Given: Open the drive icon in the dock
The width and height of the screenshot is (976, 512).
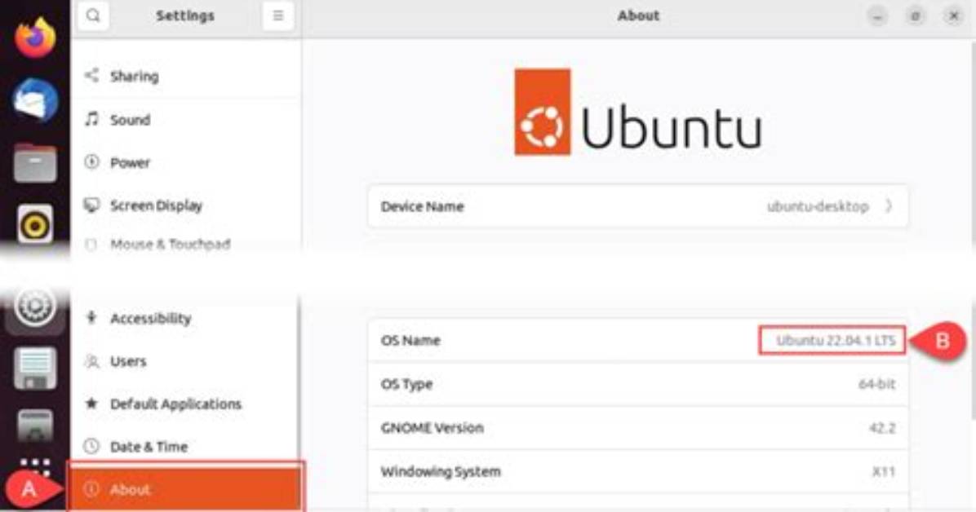Looking at the screenshot, I should (x=35, y=426).
